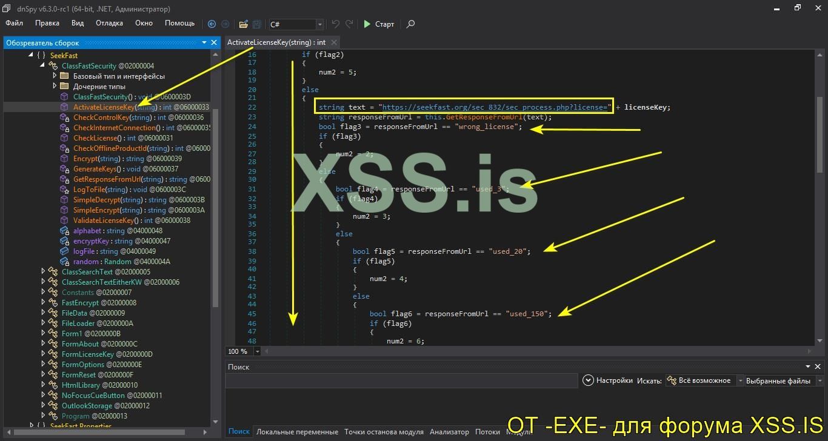Click the method icon beside GenerateKeys

coord(64,169)
